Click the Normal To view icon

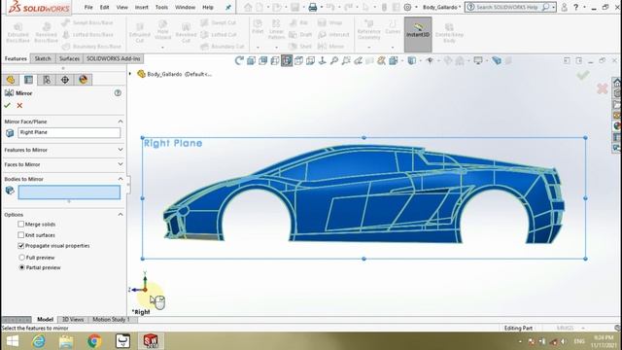click(323, 60)
